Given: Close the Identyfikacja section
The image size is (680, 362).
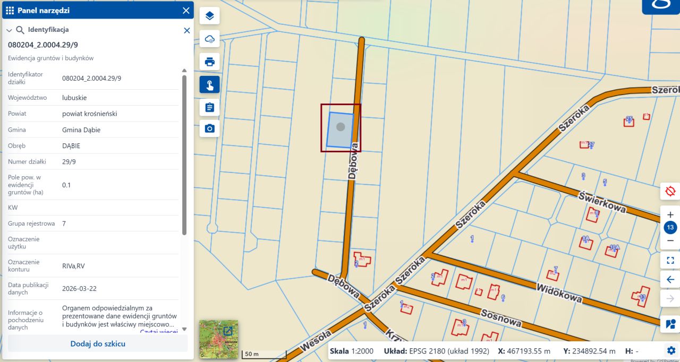Looking at the screenshot, I should point(187,30).
